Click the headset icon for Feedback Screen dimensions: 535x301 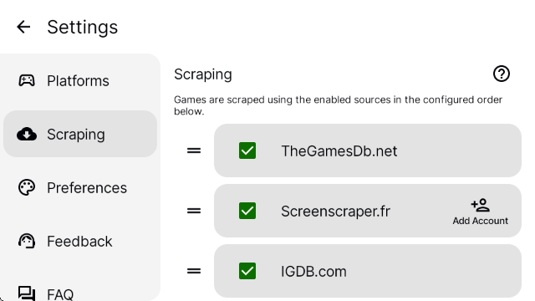(27, 242)
